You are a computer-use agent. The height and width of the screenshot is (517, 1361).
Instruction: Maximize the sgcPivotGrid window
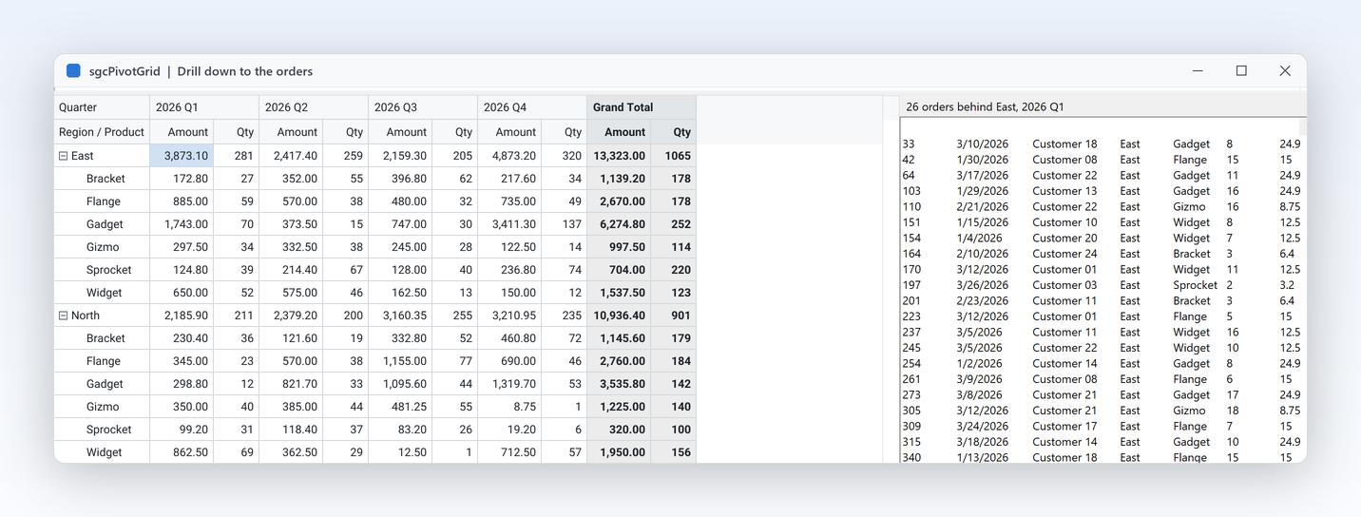(x=1241, y=71)
